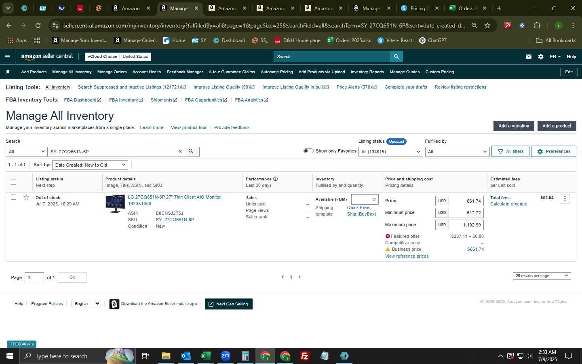Screen dimensions: 582x364
Task: Click the Performance info icon
Action: coord(275,179)
